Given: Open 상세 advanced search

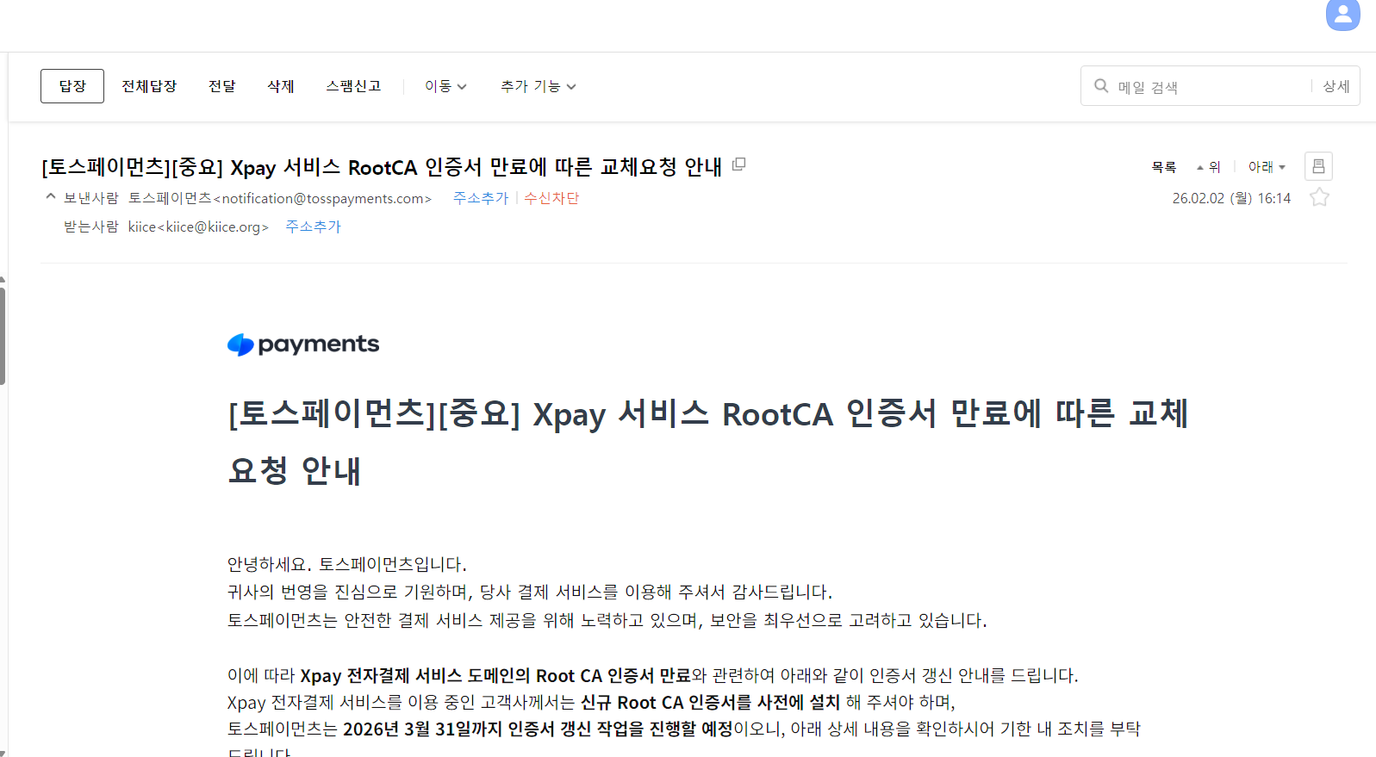Looking at the screenshot, I should point(1336,86).
